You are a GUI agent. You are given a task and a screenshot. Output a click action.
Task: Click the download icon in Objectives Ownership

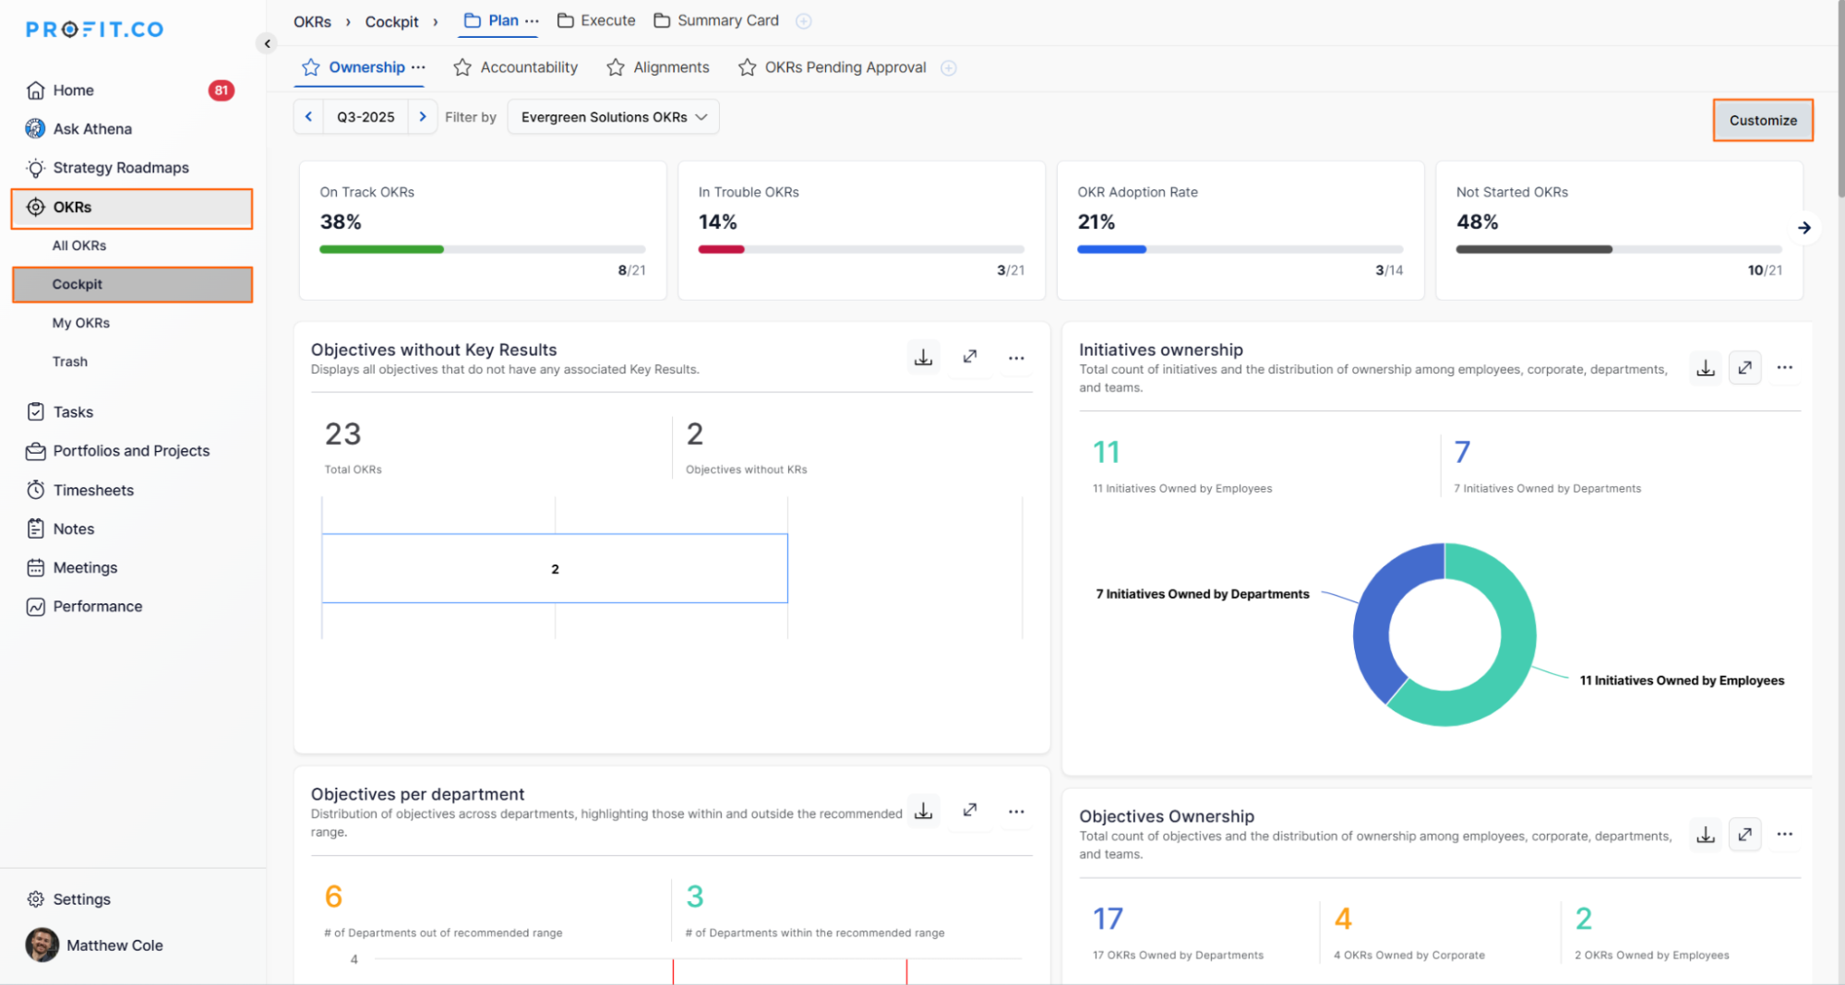[x=1705, y=835]
